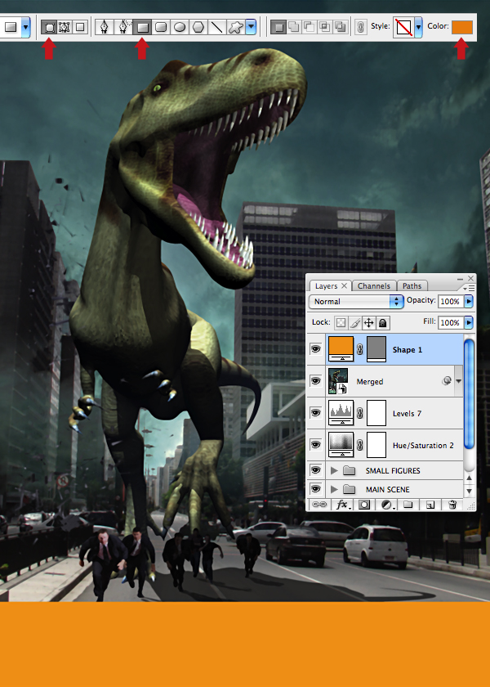This screenshot has width=490, height=687.
Task: Click the Fill 100% input field
Action: tap(450, 322)
